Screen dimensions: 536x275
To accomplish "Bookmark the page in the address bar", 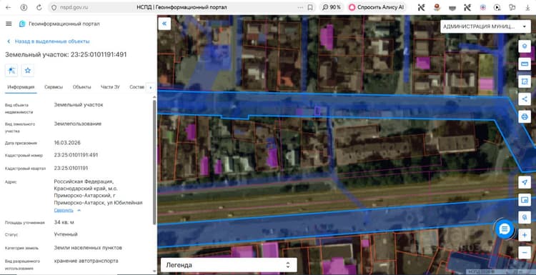I will click(309, 8).
